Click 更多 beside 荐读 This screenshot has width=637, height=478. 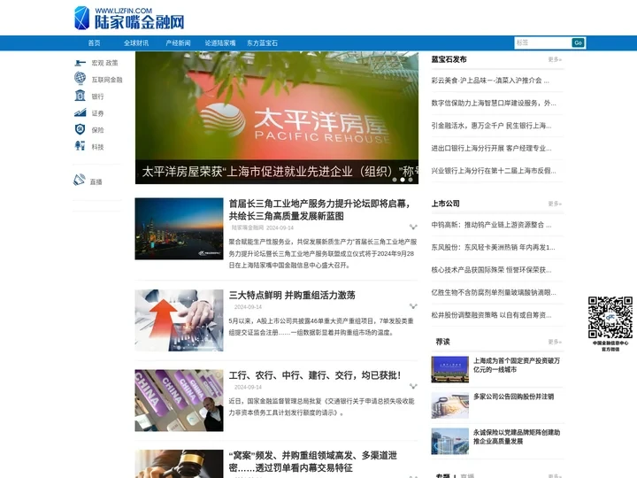click(555, 342)
